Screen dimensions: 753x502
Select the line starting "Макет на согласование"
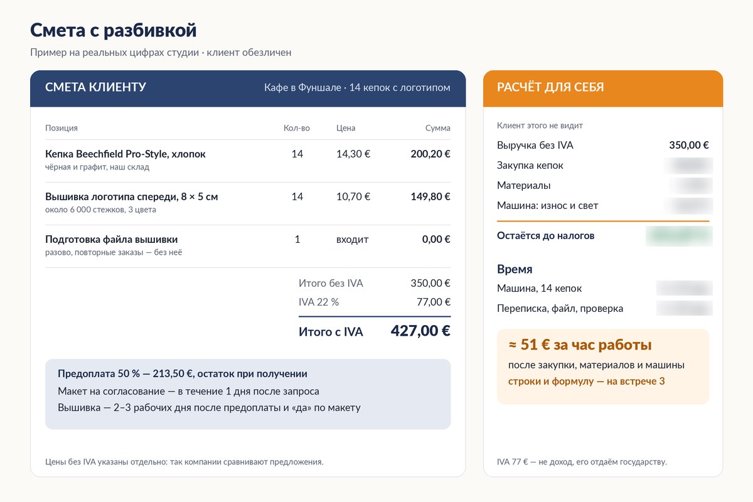(188, 391)
